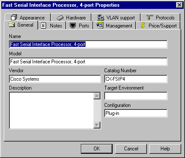Open the Management tab
This screenshot has height=158, width=185.
pyautogui.click(x=115, y=26)
